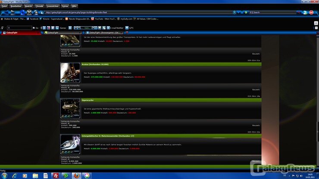Launch Internet Explorer from taskbar
This screenshot has height=179, width=319.
click(15, 176)
